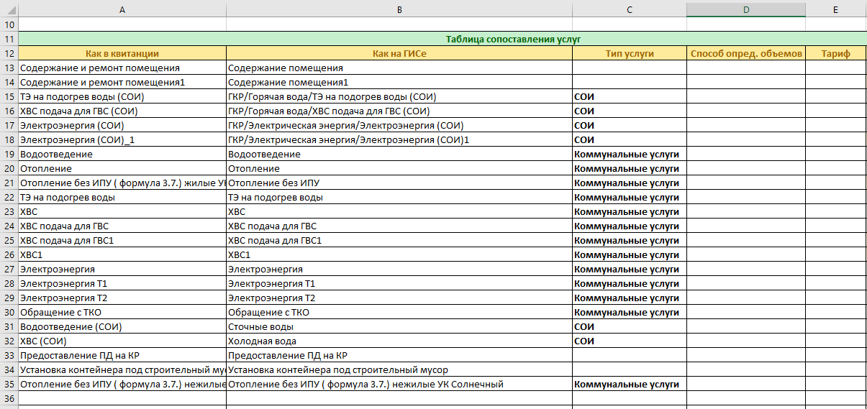Select 'Коммунальные услуги' cell in row 30
The image size is (867, 409).
(x=630, y=312)
